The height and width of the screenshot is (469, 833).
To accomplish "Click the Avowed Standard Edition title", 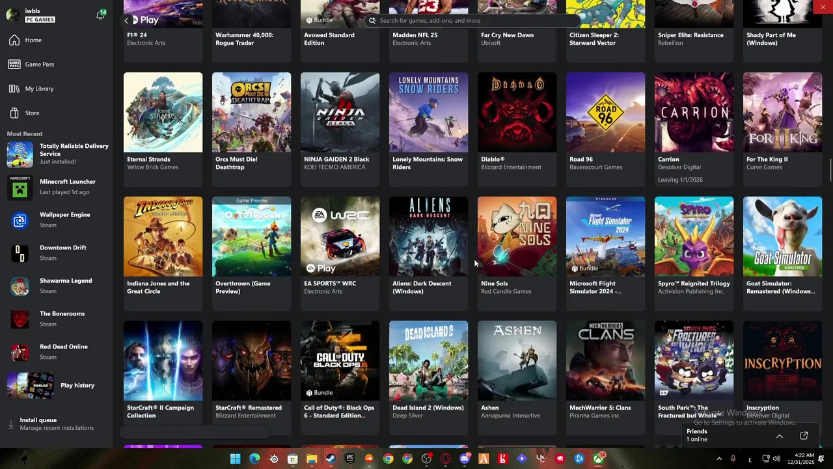I will point(329,39).
